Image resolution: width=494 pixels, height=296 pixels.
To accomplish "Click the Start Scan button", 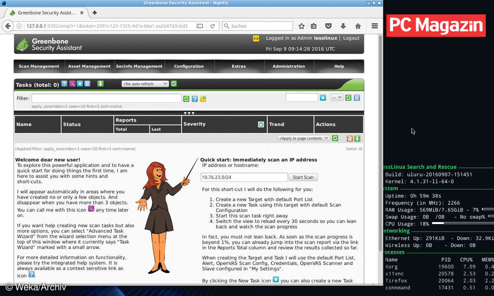I will pos(303,177).
